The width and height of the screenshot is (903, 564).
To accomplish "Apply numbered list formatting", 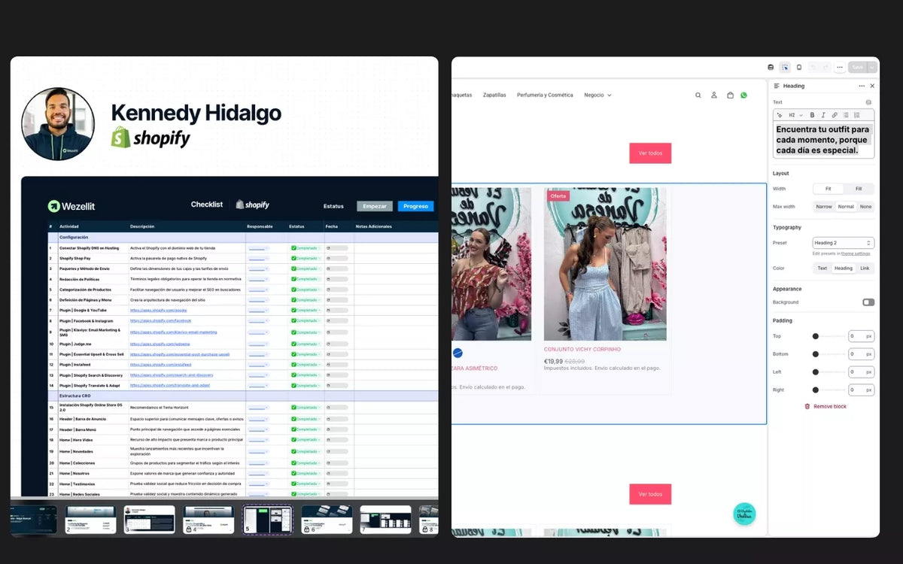I will tap(857, 115).
